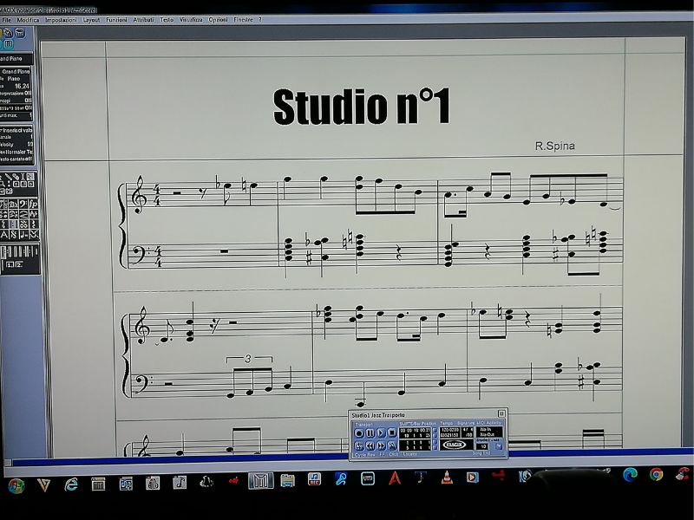The image size is (694, 520).
Task: Open the Modifica menu
Action: [x=28, y=19]
